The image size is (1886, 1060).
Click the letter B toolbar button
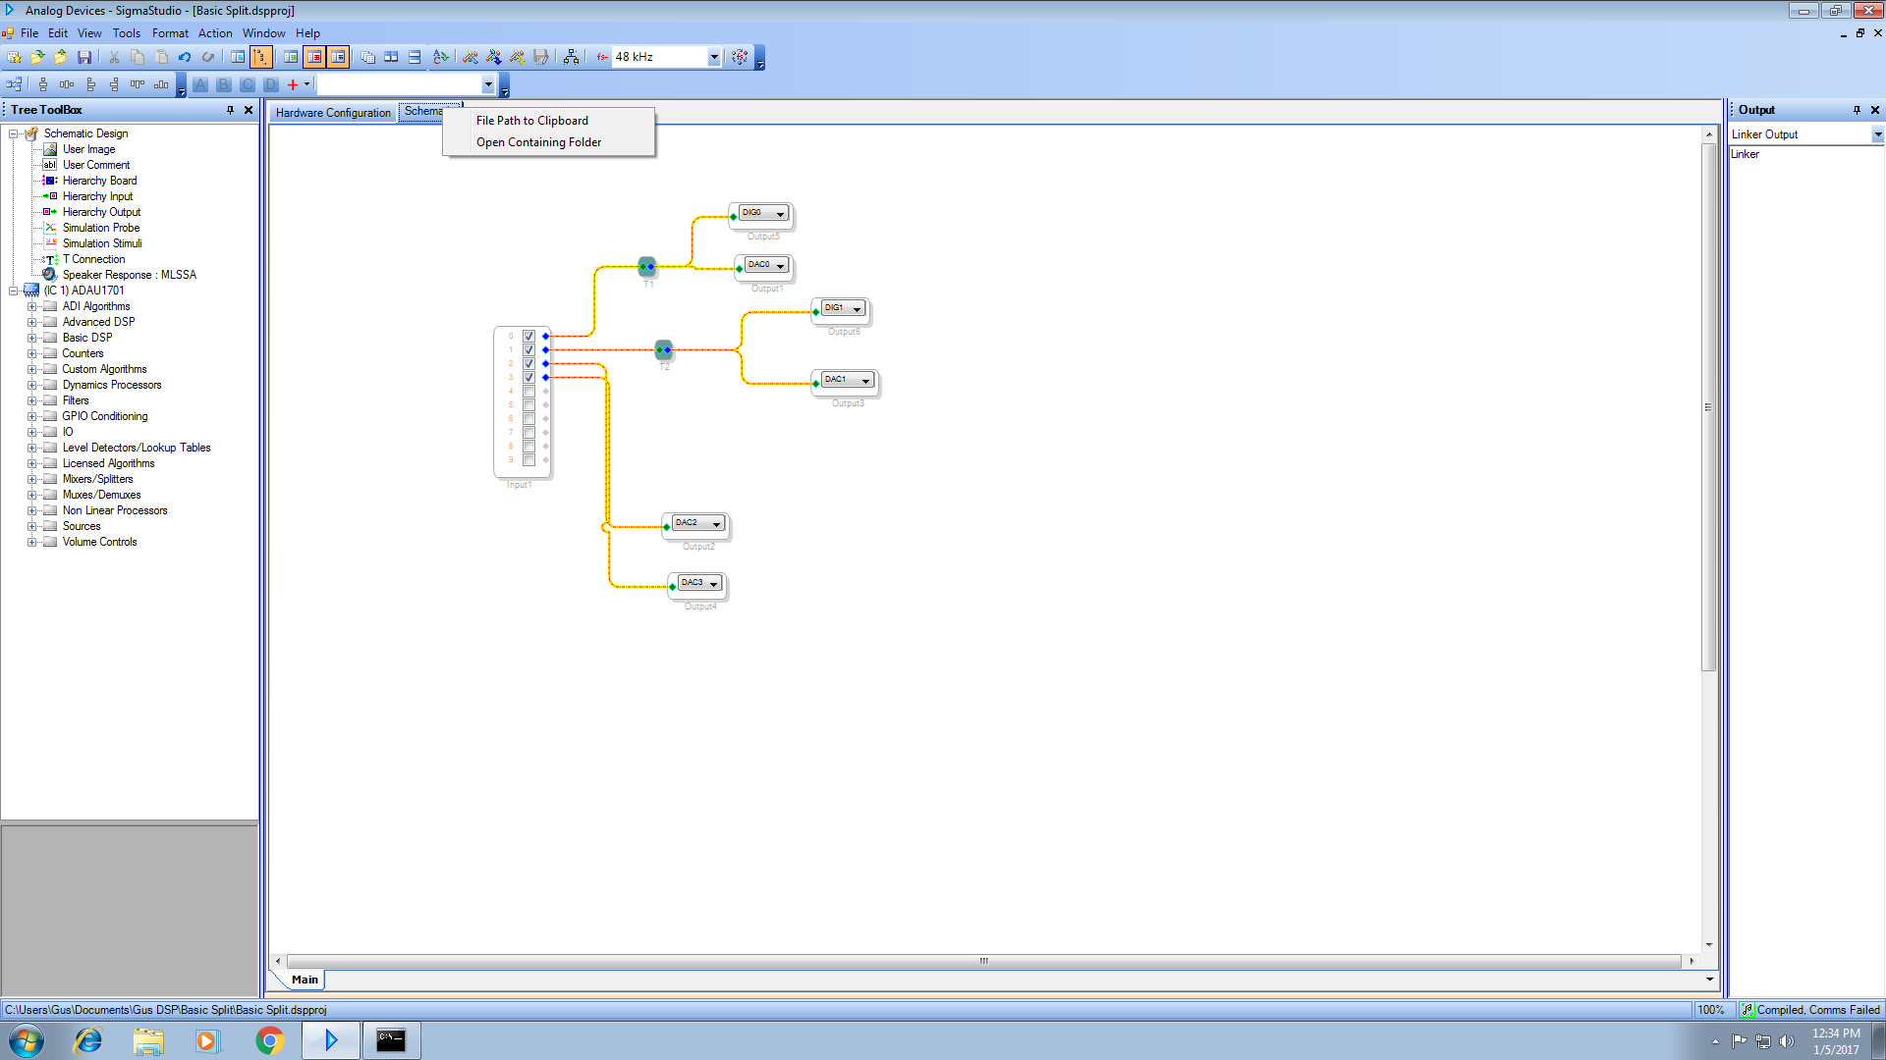[224, 84]
